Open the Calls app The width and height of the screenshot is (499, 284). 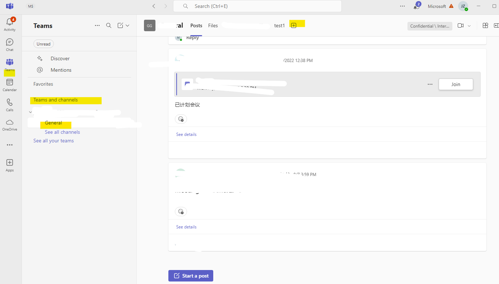point(10,105)
